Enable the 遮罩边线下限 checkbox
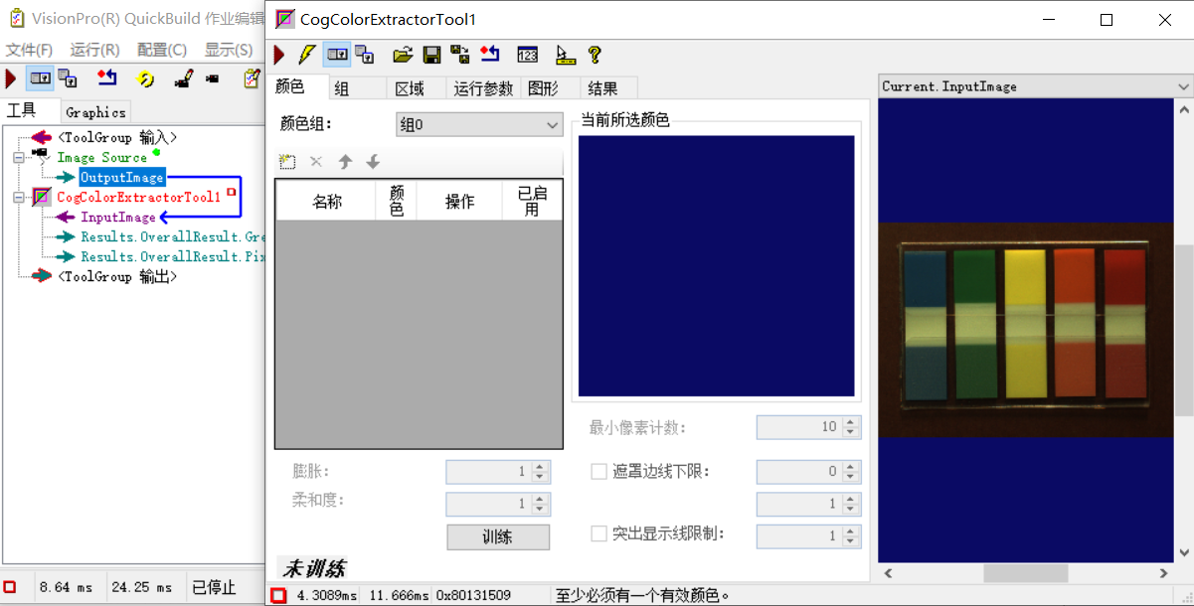The image size is (1194, 606). coord(598,472)
